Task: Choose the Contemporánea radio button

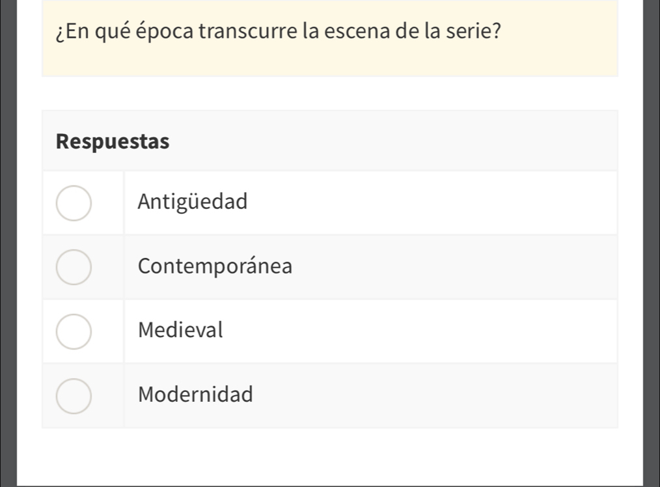Action: (73, 267)
